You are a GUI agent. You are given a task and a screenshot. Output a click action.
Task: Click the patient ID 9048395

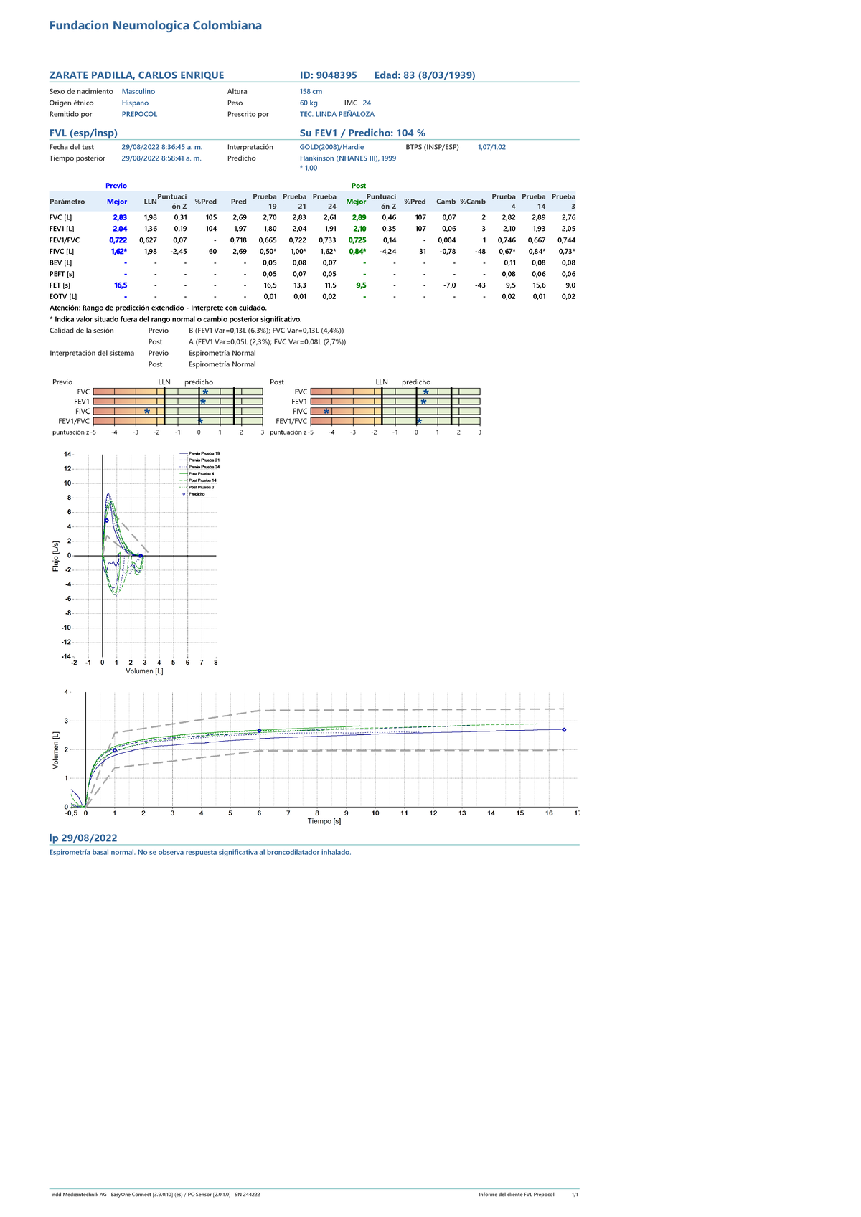point(328,75)
